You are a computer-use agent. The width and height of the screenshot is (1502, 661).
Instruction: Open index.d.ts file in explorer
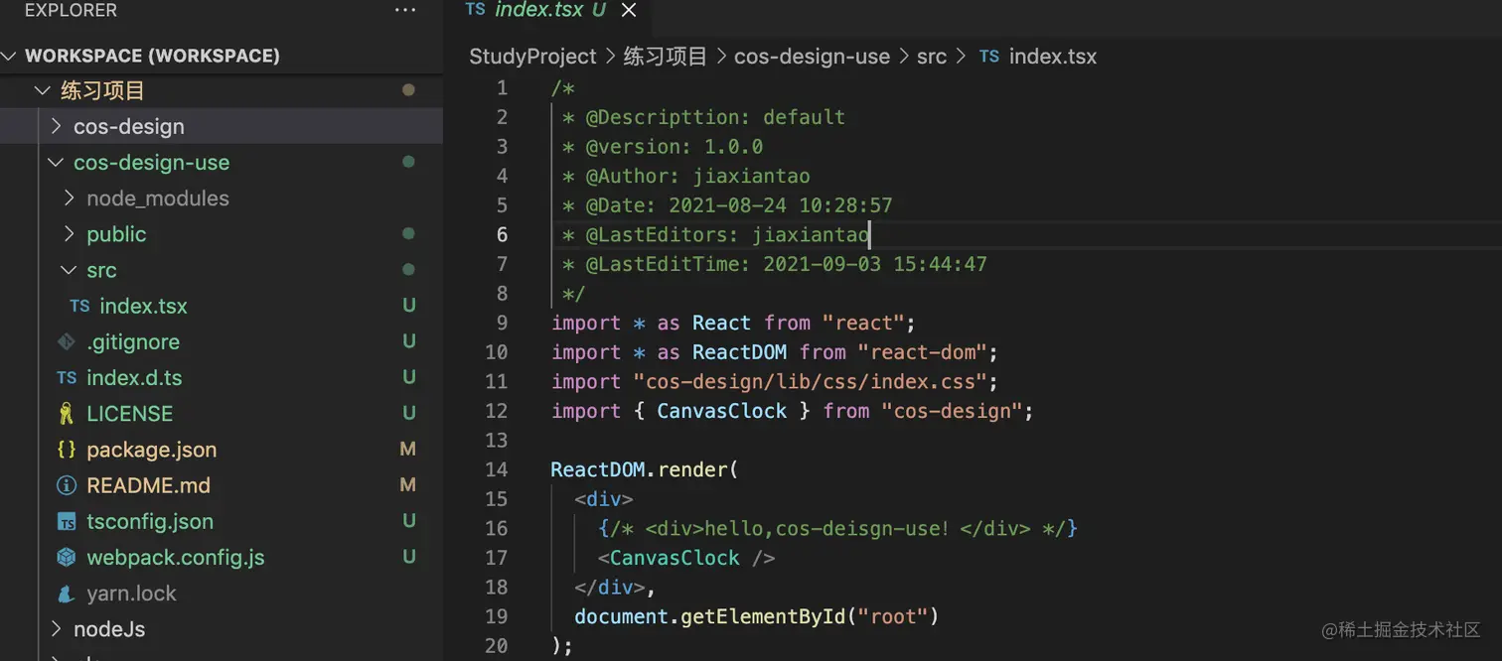(x=134, y=377)
